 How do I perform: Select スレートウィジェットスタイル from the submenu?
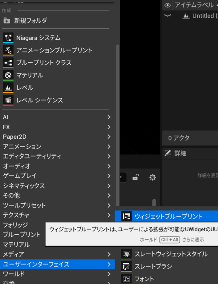[171, 254]
